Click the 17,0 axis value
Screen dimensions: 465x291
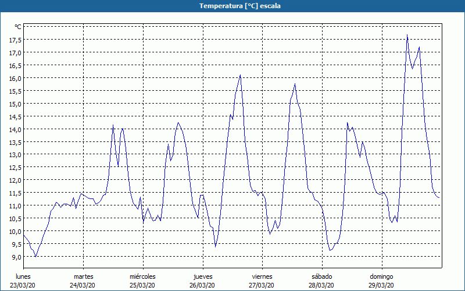click(x=15, y=52)
